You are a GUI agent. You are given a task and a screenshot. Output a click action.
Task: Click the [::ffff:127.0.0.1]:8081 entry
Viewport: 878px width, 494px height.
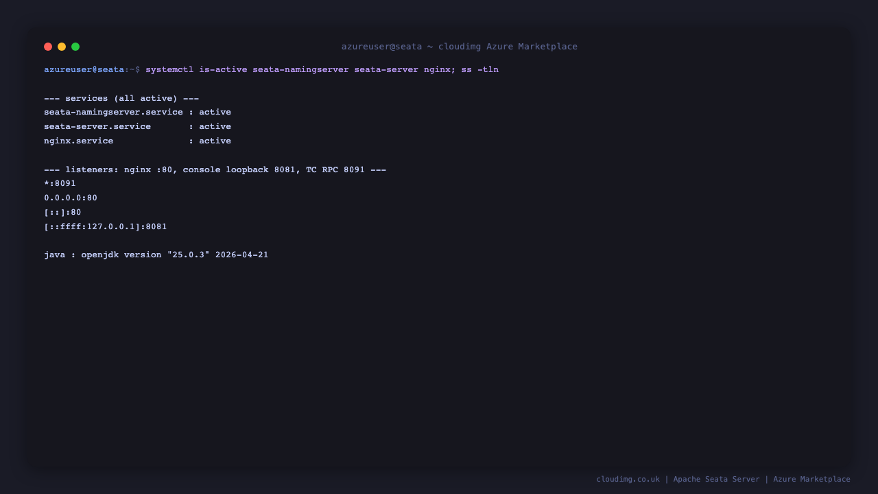[x=106, y=227]
